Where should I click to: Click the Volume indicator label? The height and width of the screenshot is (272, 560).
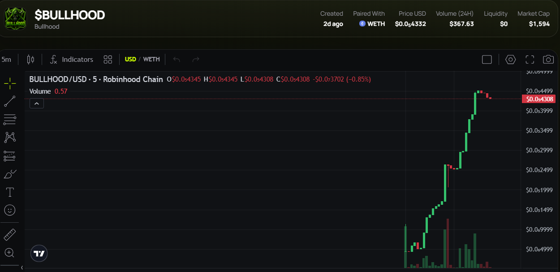click(40, 91)
